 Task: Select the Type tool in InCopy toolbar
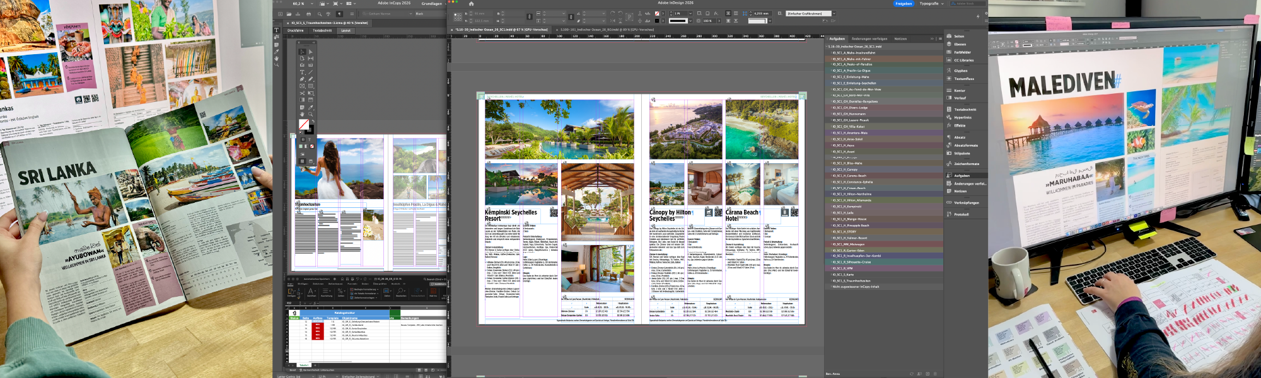tap(276, 30)
